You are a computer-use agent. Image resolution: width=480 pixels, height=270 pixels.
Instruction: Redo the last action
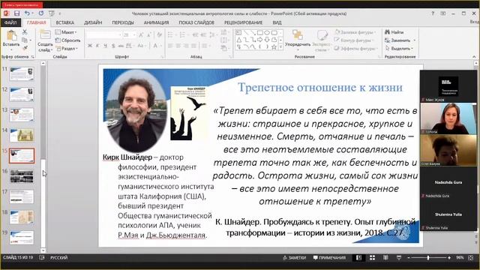coord(40,13)
